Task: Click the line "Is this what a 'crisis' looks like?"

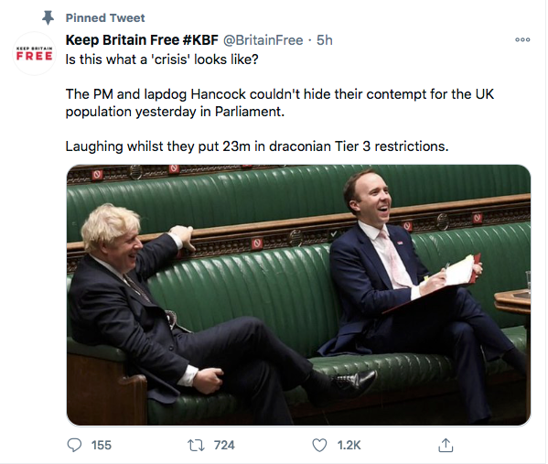Action: pyautogui.click(x=162, y=59)
